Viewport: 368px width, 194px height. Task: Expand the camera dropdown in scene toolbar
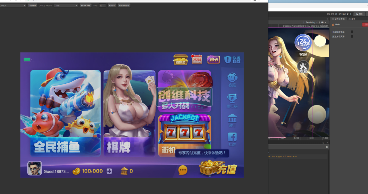tap(324, 22)
